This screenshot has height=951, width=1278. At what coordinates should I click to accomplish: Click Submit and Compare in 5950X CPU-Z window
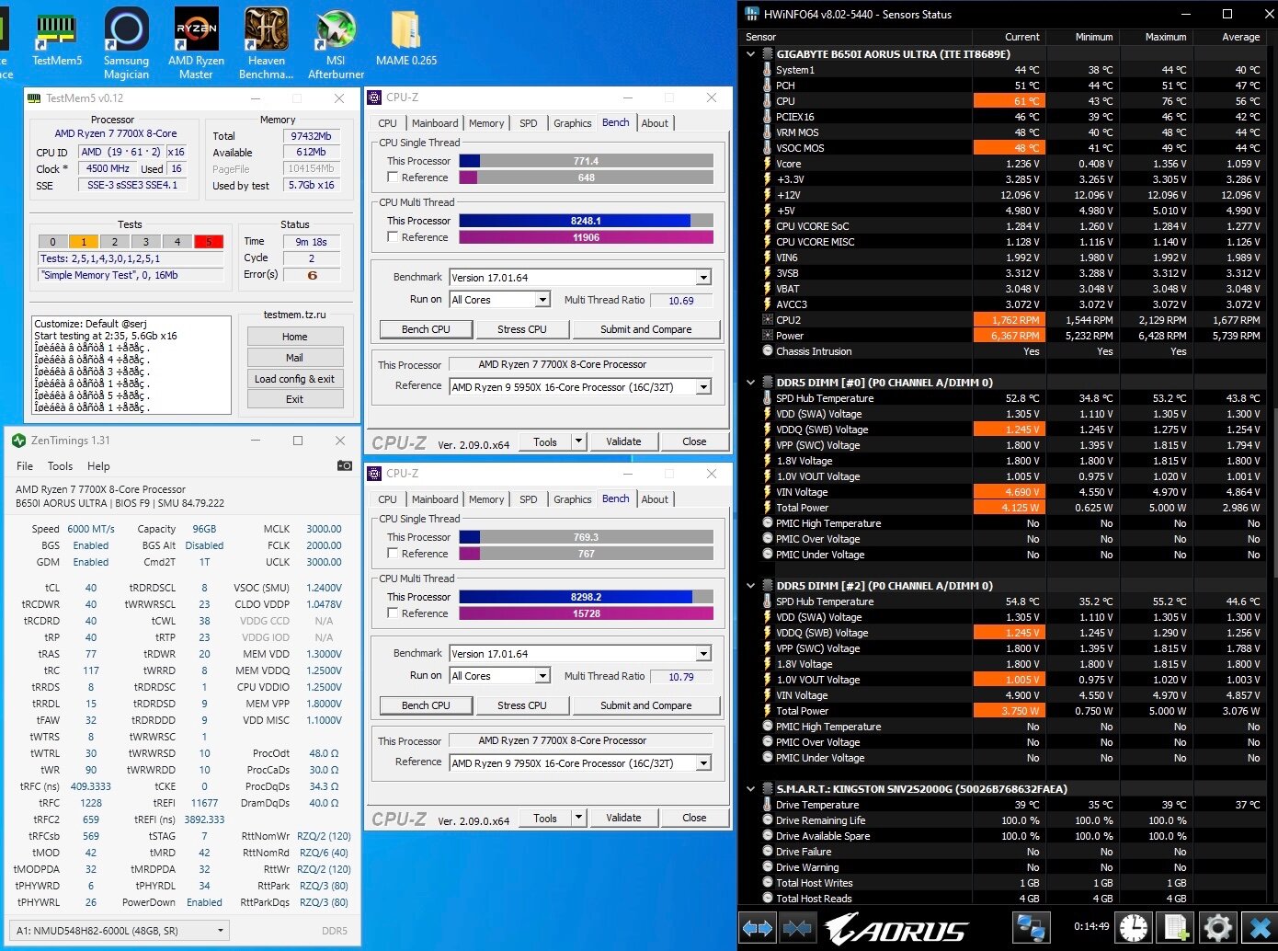[x=646, y=329]
